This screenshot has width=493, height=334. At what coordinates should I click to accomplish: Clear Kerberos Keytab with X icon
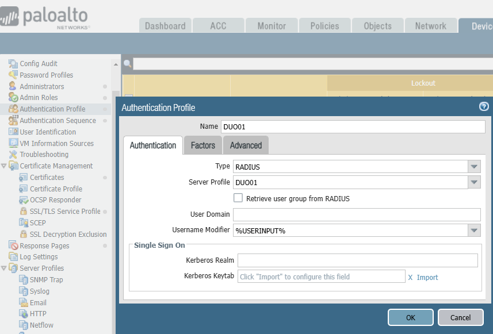(x=410, y=278)
